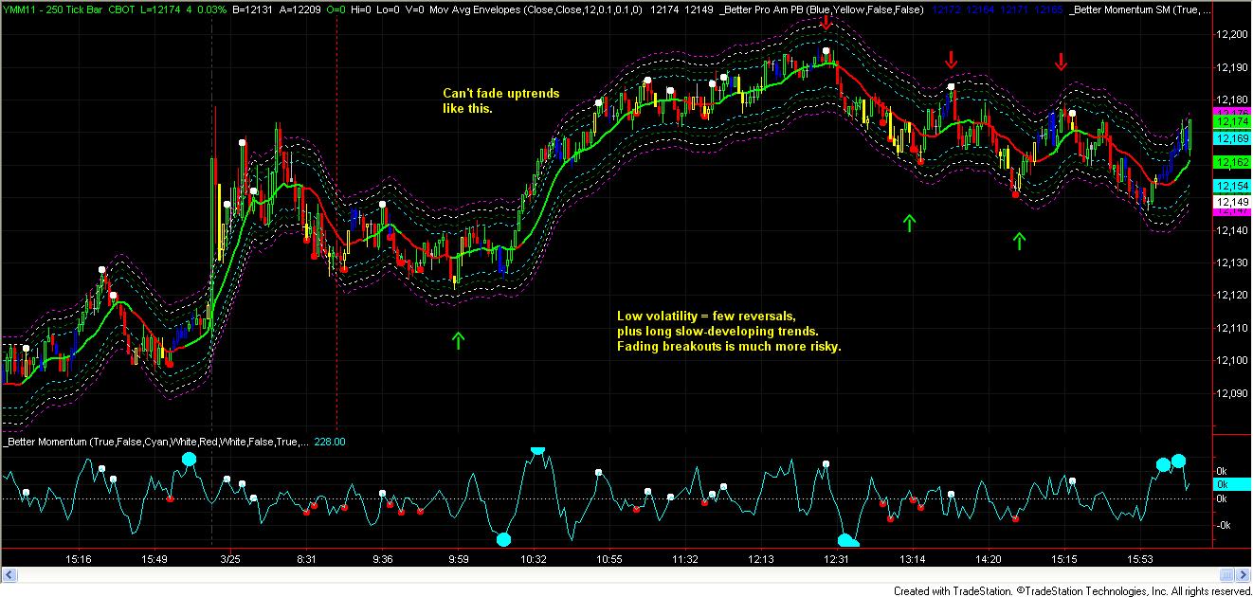Click the 15:16 time axis label
Viewport: 1253px width, 597px height.
(79, 560)
